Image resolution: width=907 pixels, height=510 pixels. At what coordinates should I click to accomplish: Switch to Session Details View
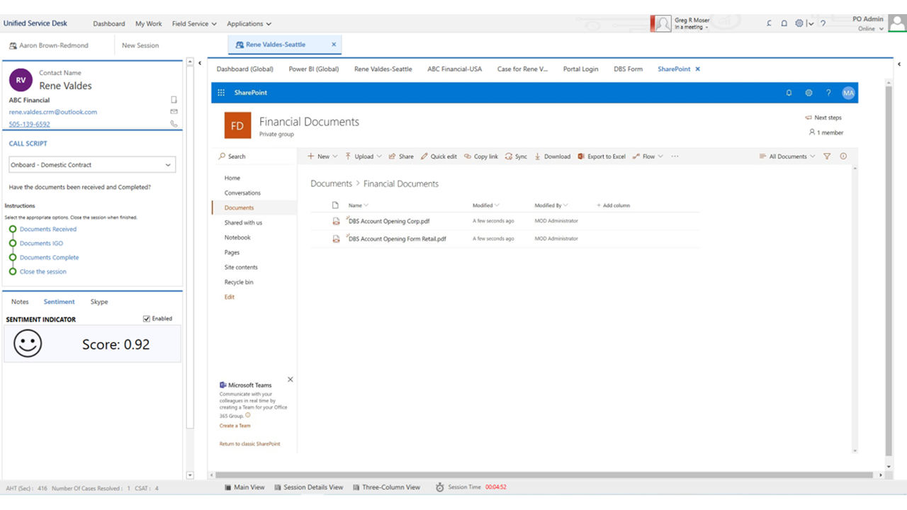click(308, 487)
